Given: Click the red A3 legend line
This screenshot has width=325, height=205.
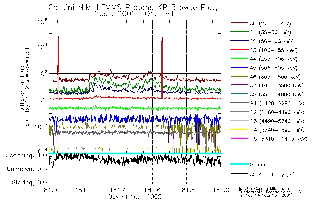Looking at the screenshot, I should (x=239, y=50).
